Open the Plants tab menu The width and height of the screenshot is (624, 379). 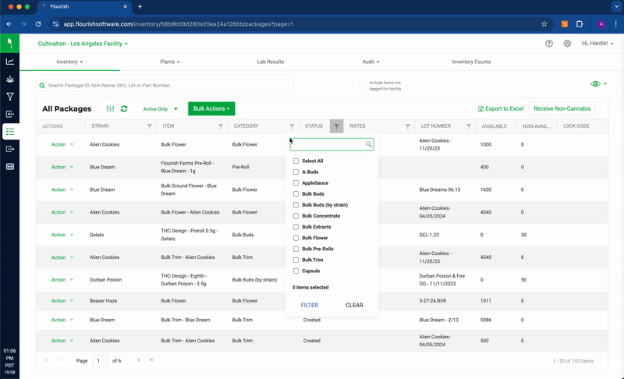point(170,62)
